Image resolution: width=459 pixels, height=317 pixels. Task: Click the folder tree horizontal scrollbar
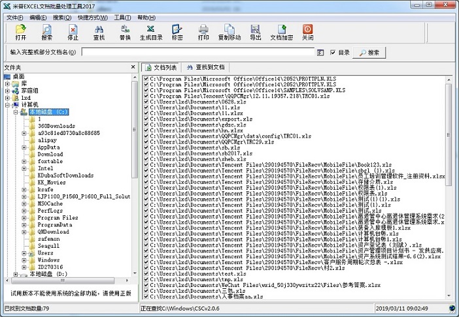(62, 280)
